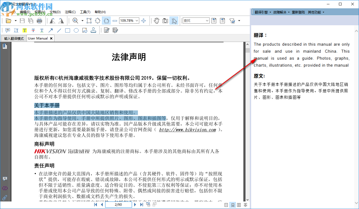The width and height of the screenshot is (359, 209).
Task: Zoom in with the plus button
Action: tap(144, 21)
